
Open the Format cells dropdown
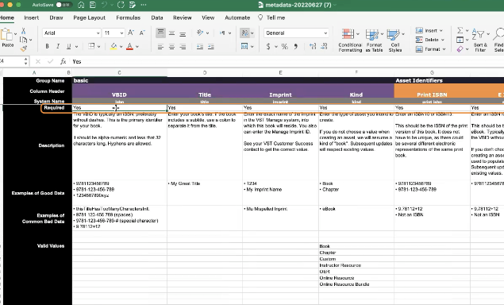click(430, 49)
